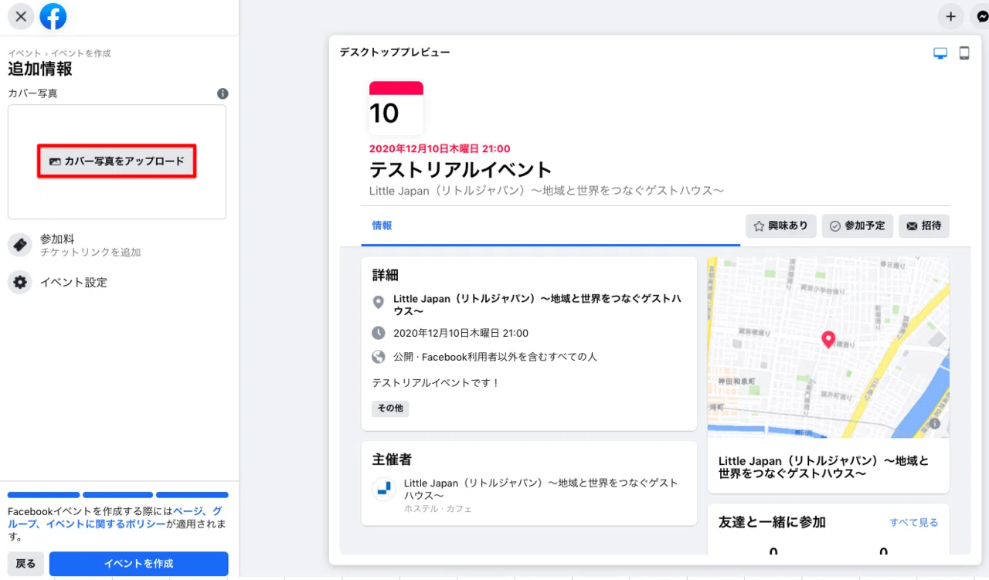Click the event title テストリアルイベント
This screenshot has width=989, height=580.
(x=461, y=170)
